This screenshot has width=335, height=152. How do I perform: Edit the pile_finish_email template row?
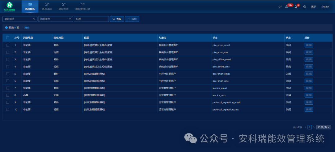(x=309, y=74)
